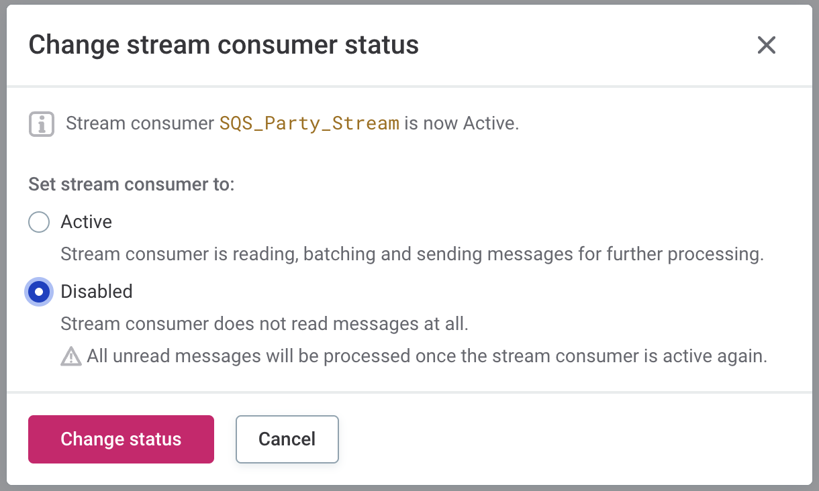Image resolution: width=819 pixels, height=491 pixels.
Task: Click the Set stream consumer to label
Action: click(132, 184)
